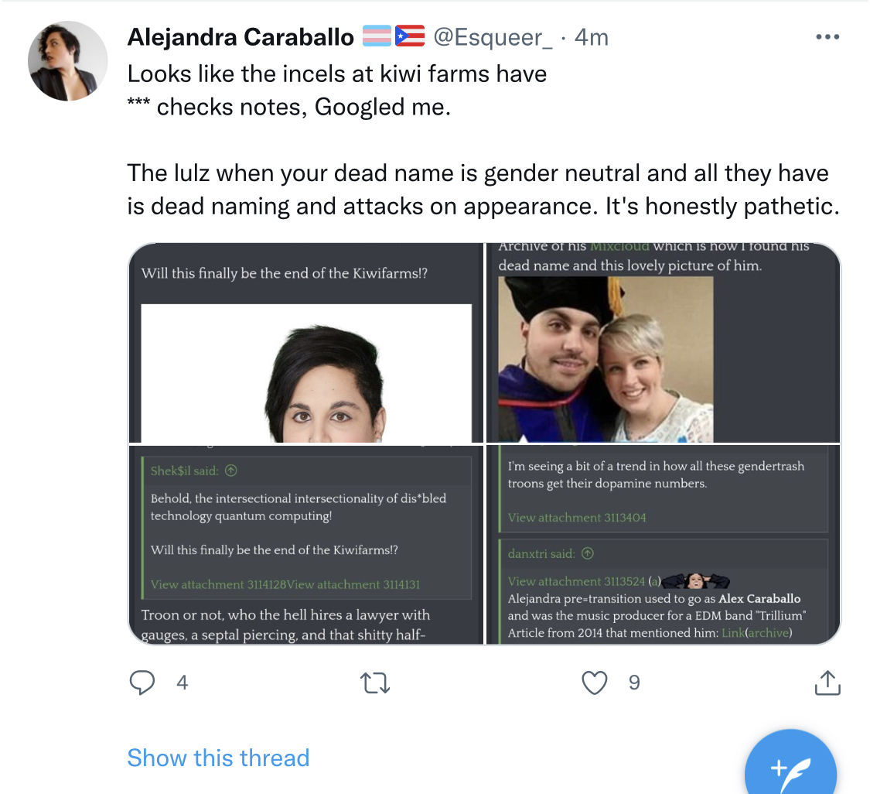Open the three-dot more options menu
This screenshot has width=870, height=794.
point(827,36)
